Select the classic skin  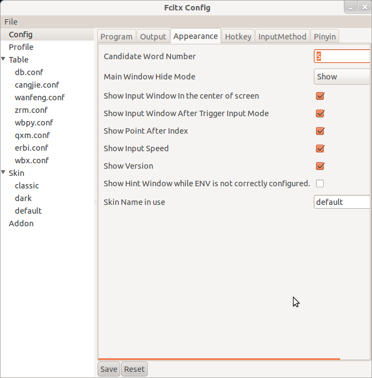(x=27, y=186)
